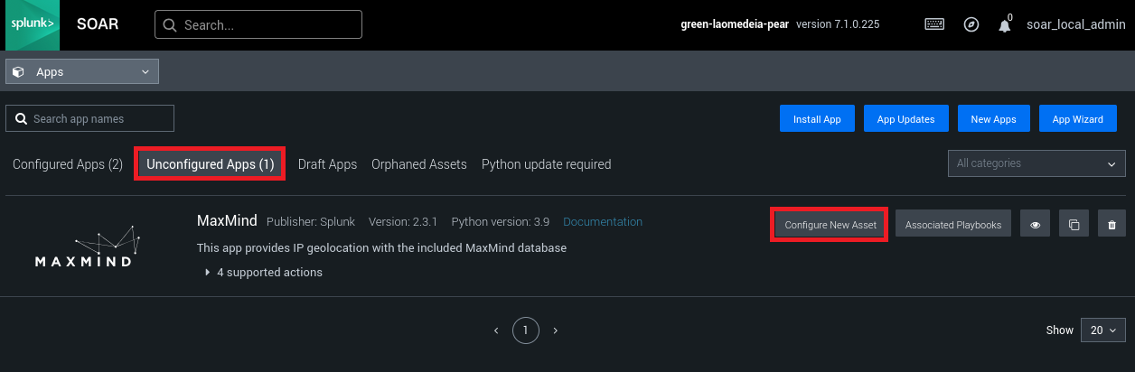Screen dimensions: 1135x372
Task: Expand the 4 supported actions list
Action: tap(262, 272)
